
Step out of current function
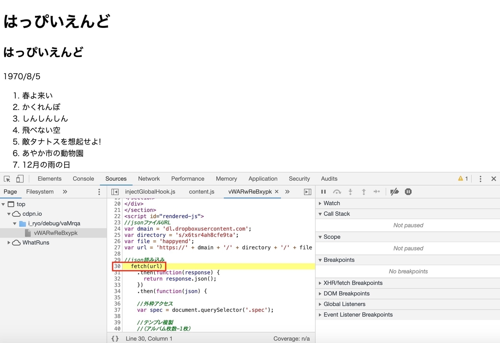click(x=364, y=192)
